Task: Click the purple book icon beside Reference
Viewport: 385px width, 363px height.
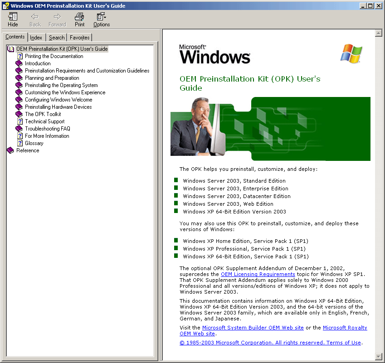Action: pos(10,150)
